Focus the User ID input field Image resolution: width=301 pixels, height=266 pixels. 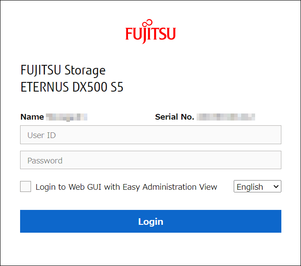click(x=150, y=135)
